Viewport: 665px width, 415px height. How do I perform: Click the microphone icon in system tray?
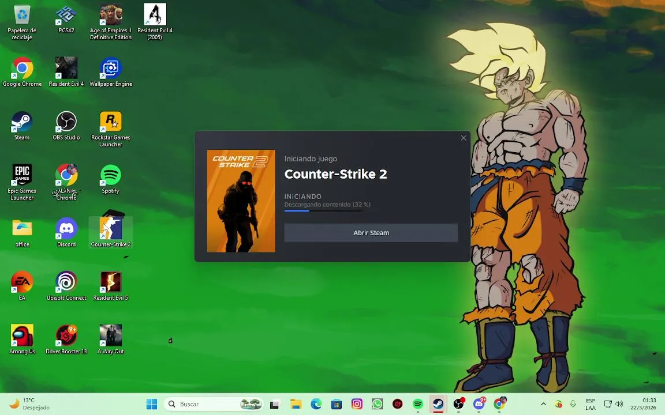[x=573, y=404]
